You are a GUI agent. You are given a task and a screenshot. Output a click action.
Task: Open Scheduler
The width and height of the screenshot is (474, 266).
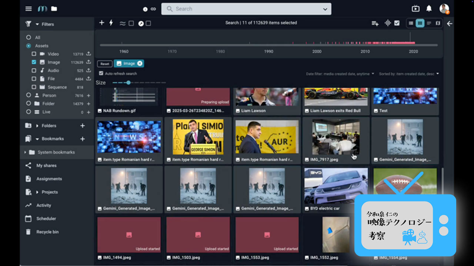pos(46,219)
